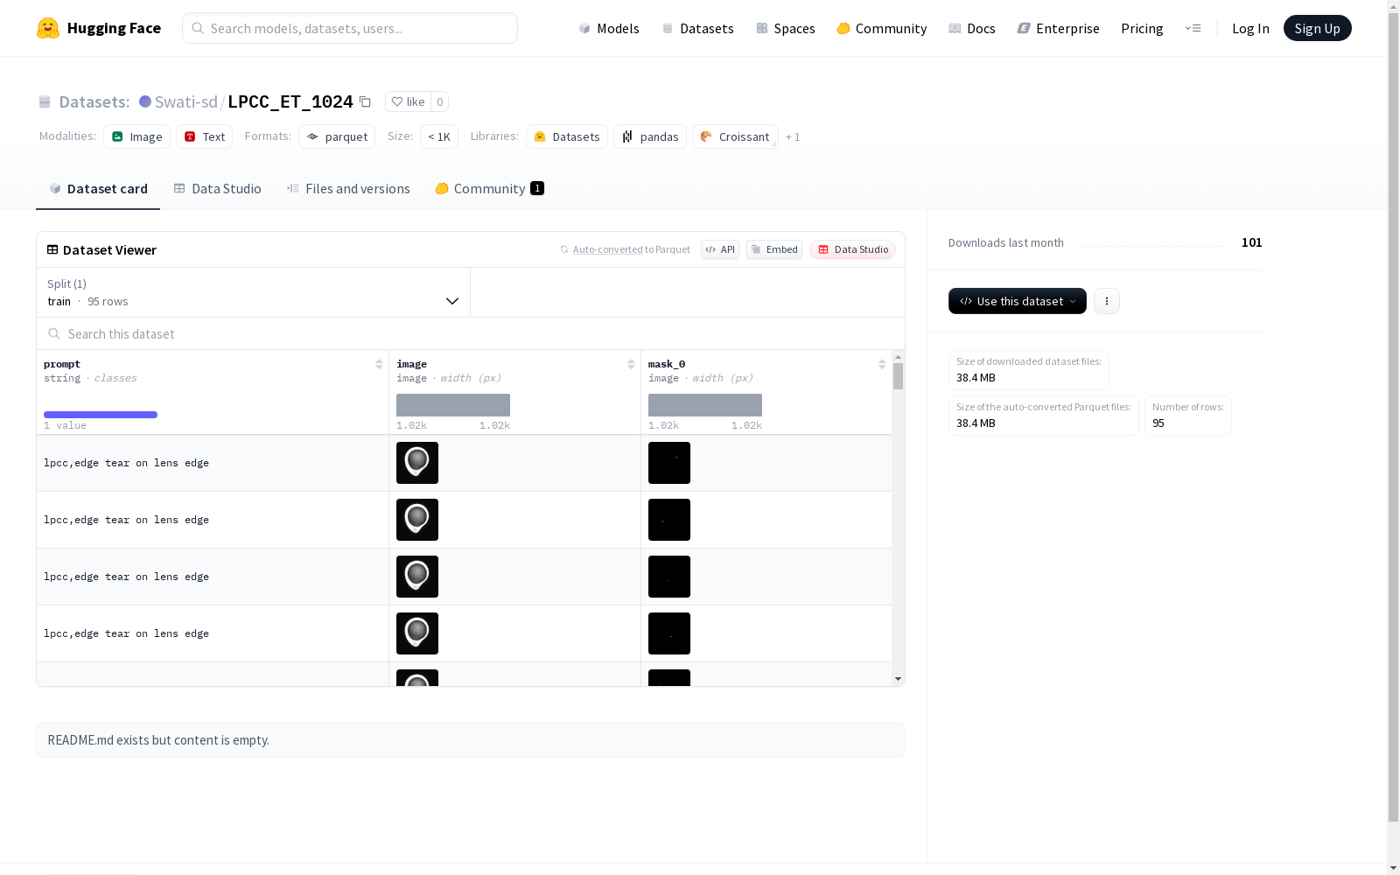This screenshot has width=1400, height=875.
Task: Open the Use this dataset dropdown
Action: point(1018,301)
